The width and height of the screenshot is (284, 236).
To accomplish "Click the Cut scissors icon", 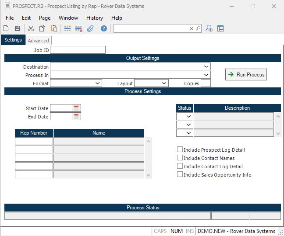I will [31, 28].
